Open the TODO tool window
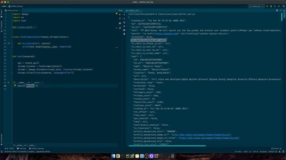 point(9,148)
